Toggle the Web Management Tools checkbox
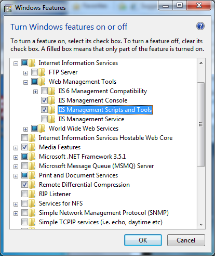The height and width of the screenshot is (256, 215). coord(34,81)
